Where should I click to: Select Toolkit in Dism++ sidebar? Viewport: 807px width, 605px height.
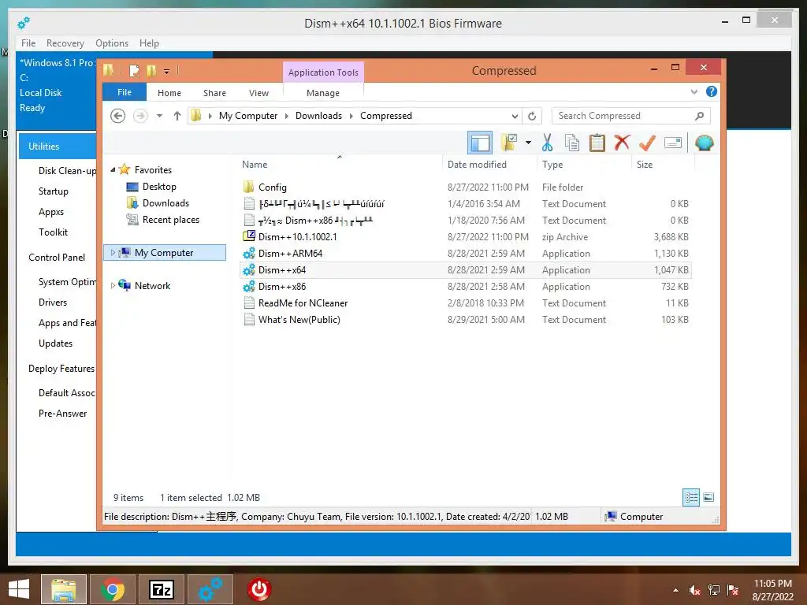click(53, 232)
